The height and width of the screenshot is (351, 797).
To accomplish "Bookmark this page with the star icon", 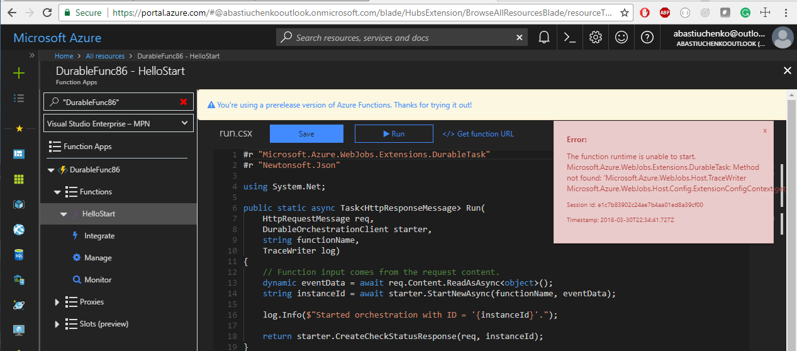I will (x=624, y=12).
